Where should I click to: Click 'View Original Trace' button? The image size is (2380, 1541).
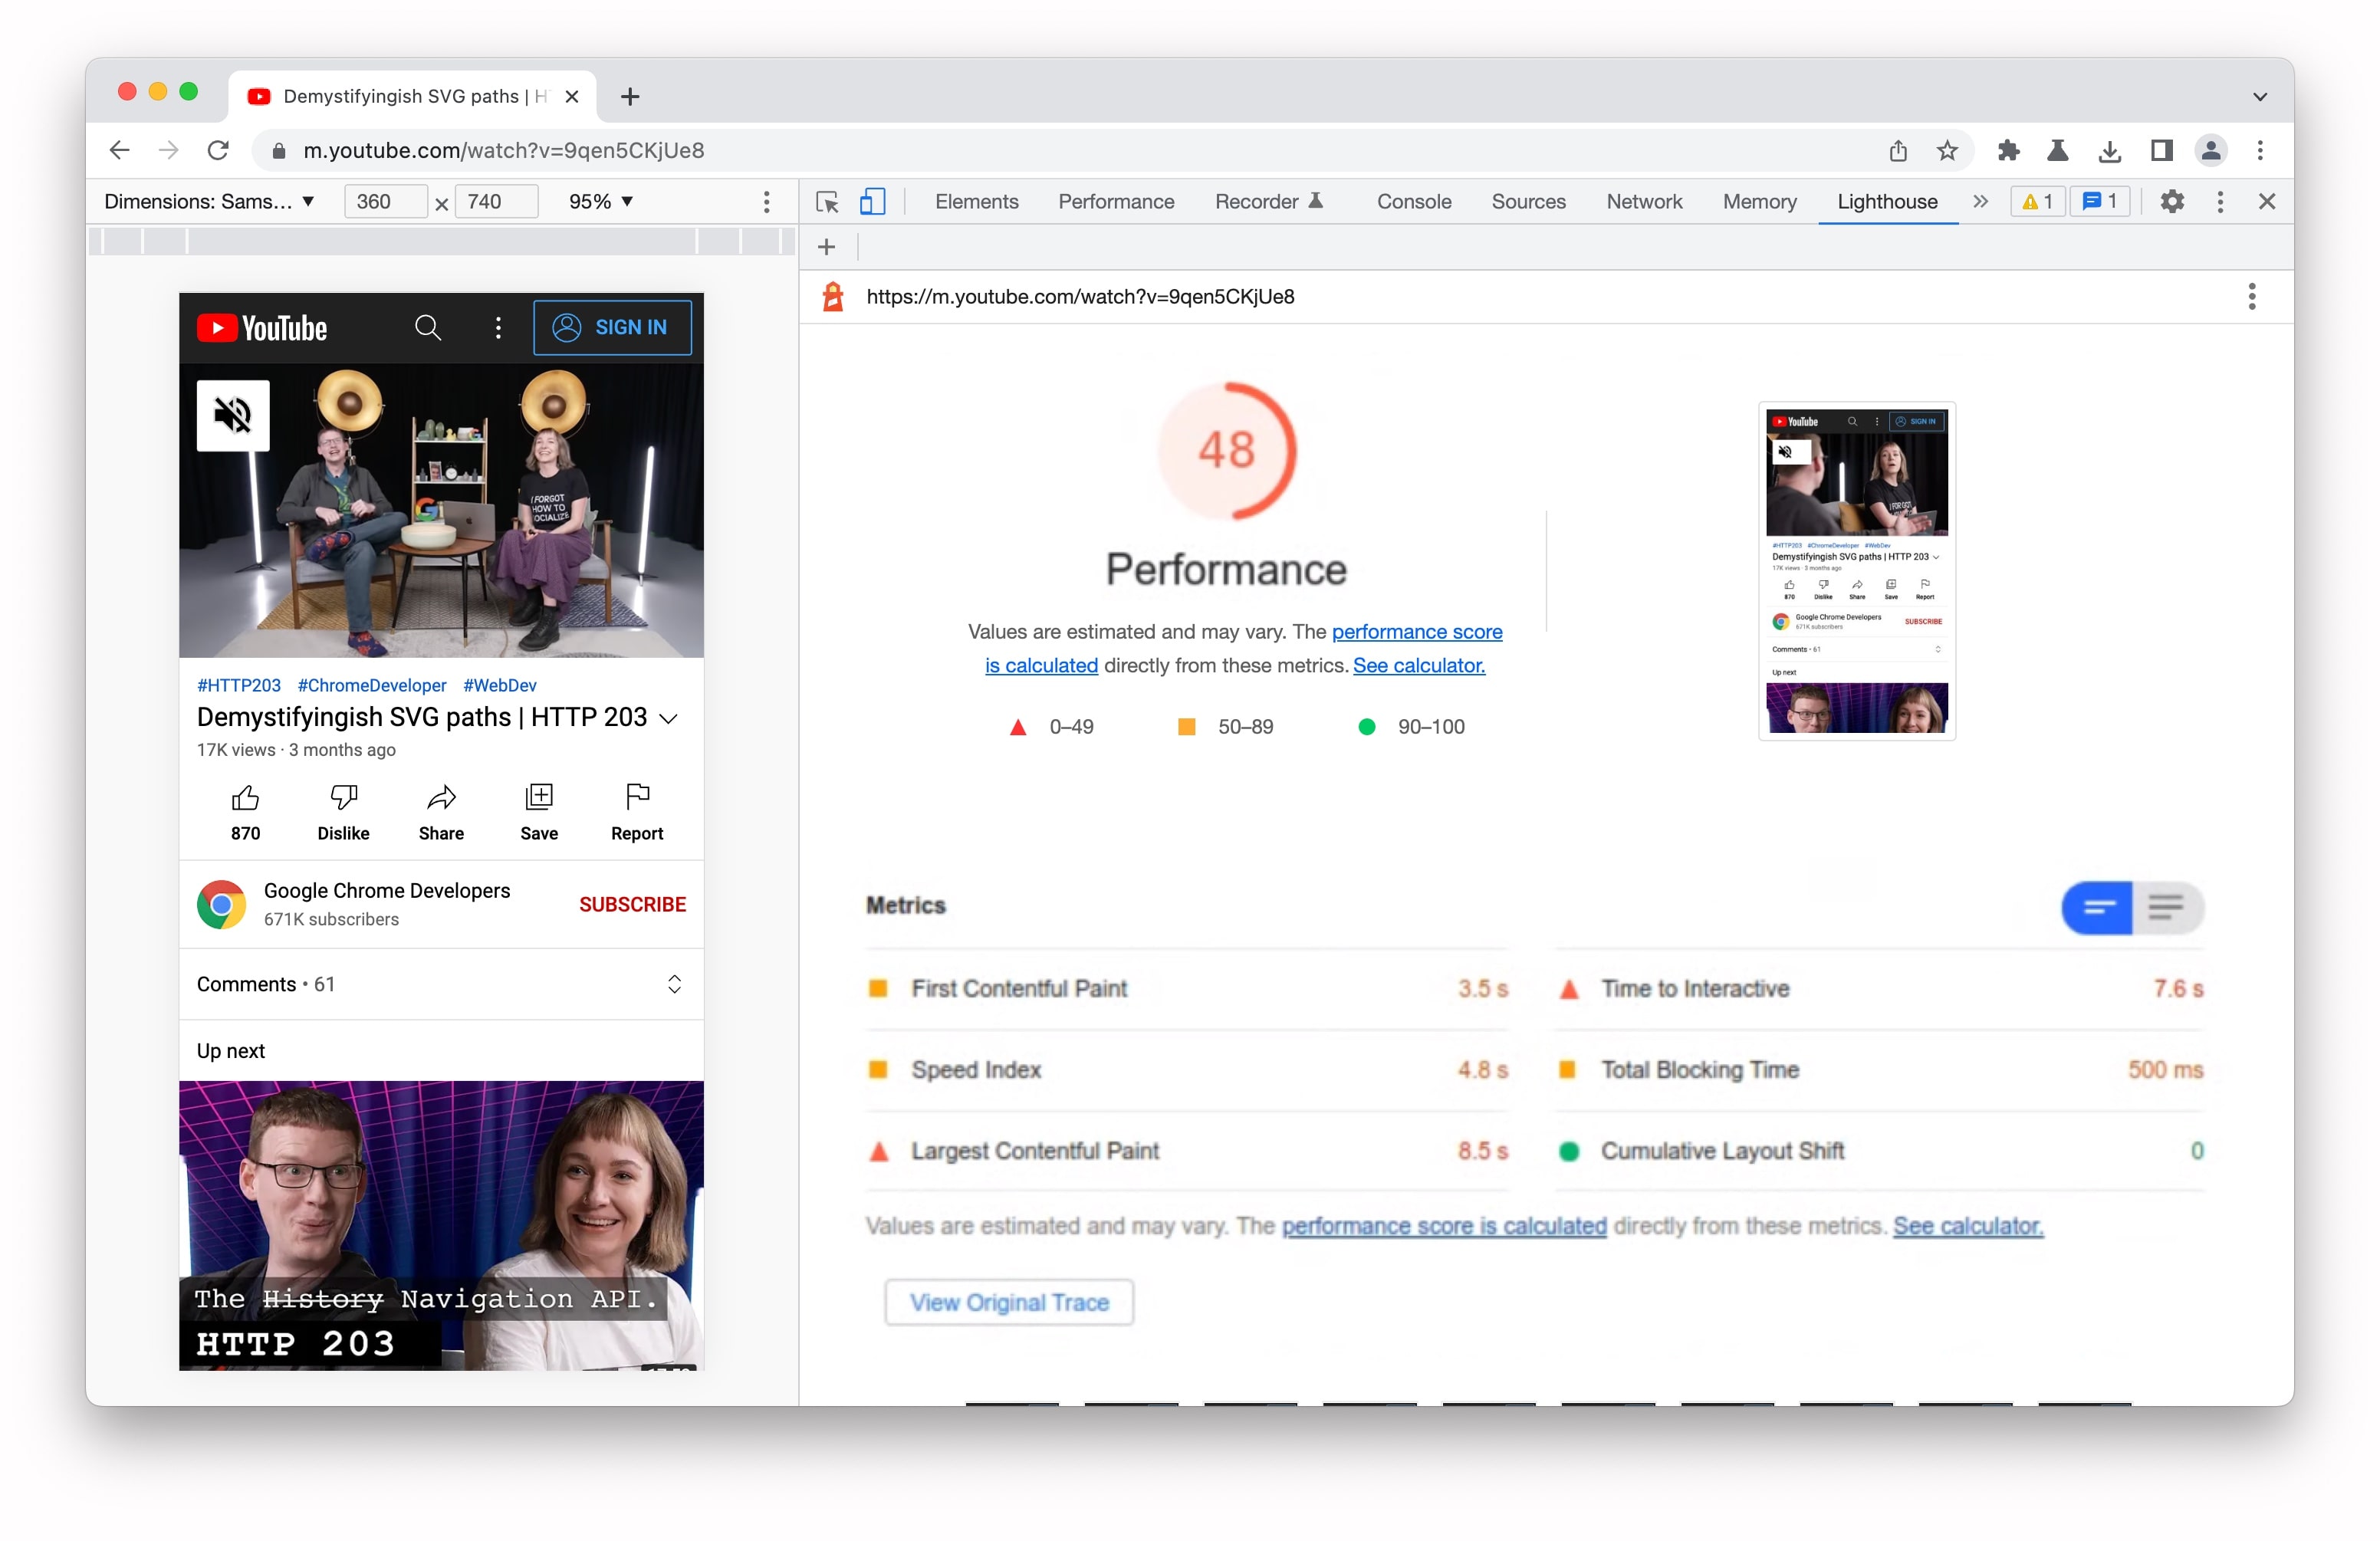point(1008,1302)
